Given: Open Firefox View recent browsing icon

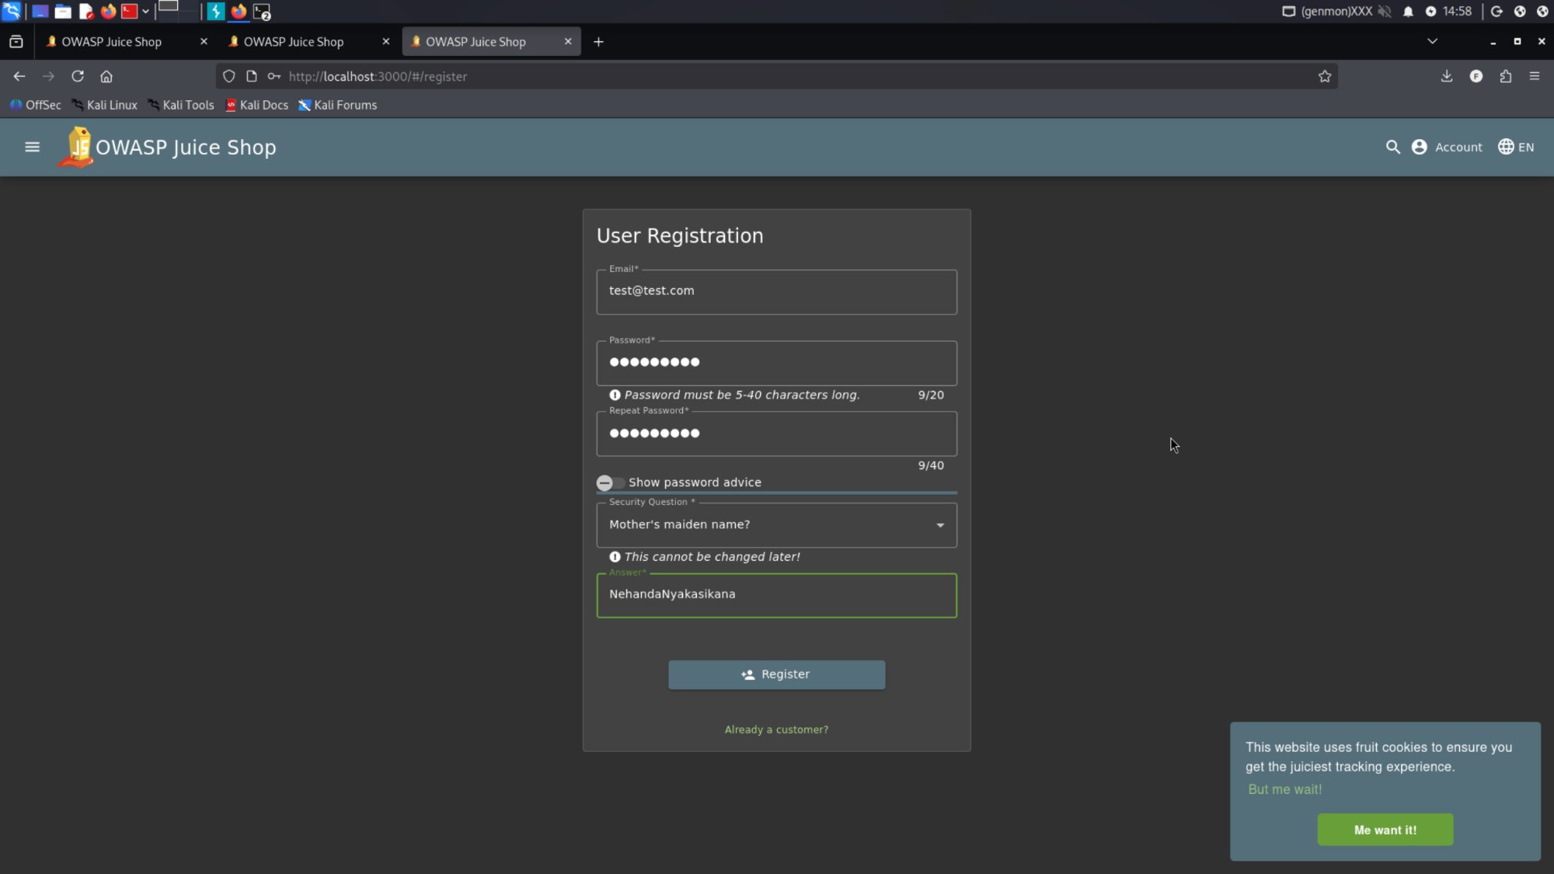Looking at the screenshot, I should 16,42.
